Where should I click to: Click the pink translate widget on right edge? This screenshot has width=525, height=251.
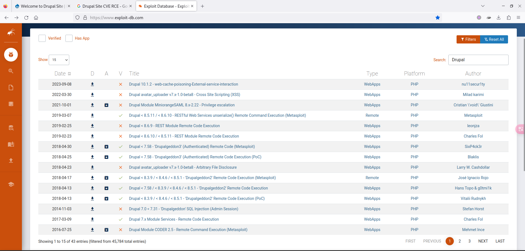(521, 129)
